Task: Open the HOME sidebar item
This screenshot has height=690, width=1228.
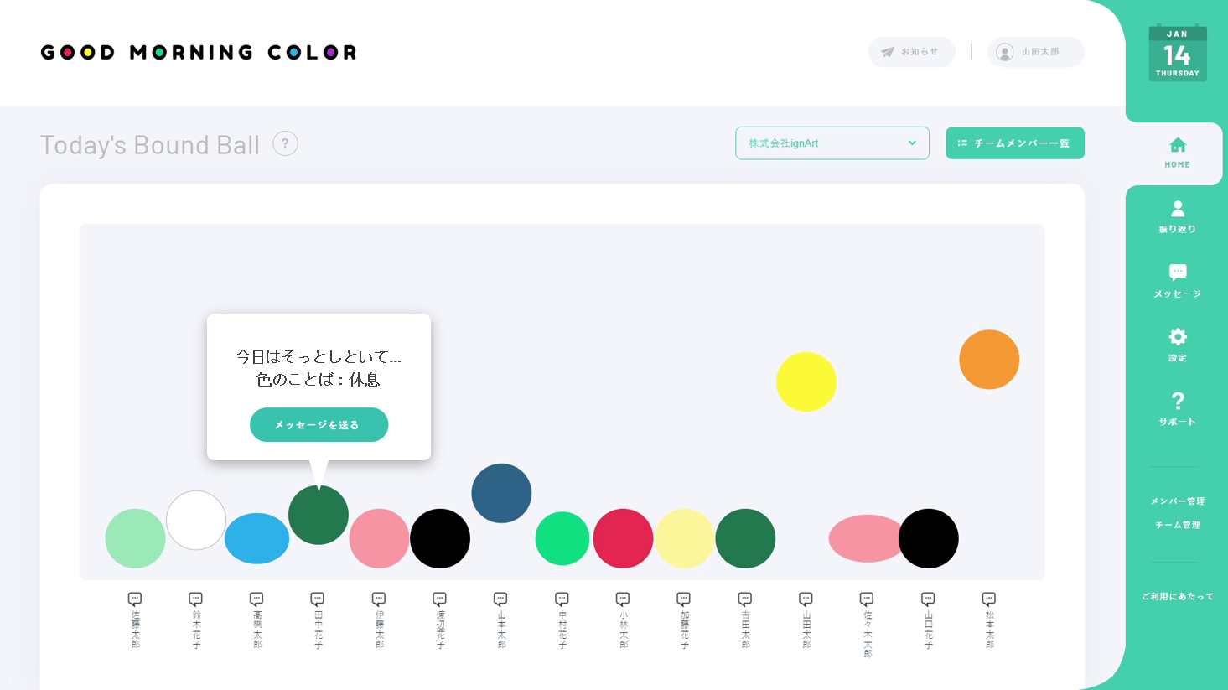Action: [1177, 153]
